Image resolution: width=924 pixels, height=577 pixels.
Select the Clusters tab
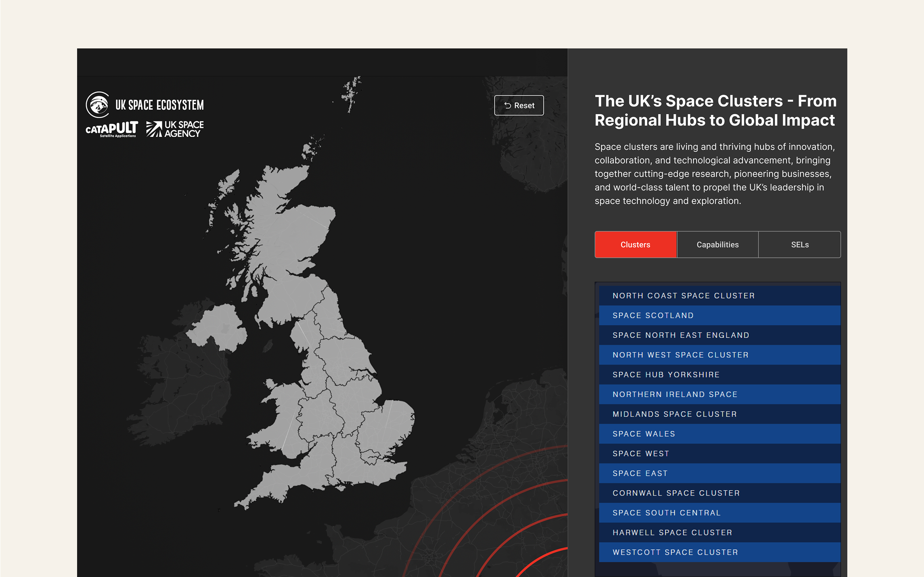(635, 245)
